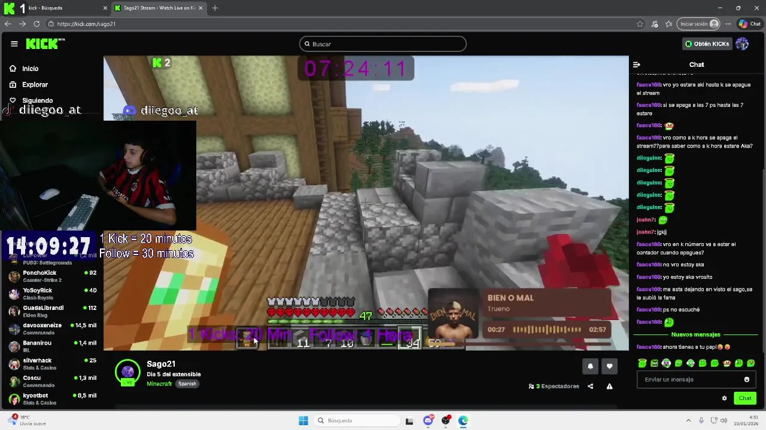This screenshot has width=766, height=430.
Task: Add page to favorites star icon
Action: 640,24
